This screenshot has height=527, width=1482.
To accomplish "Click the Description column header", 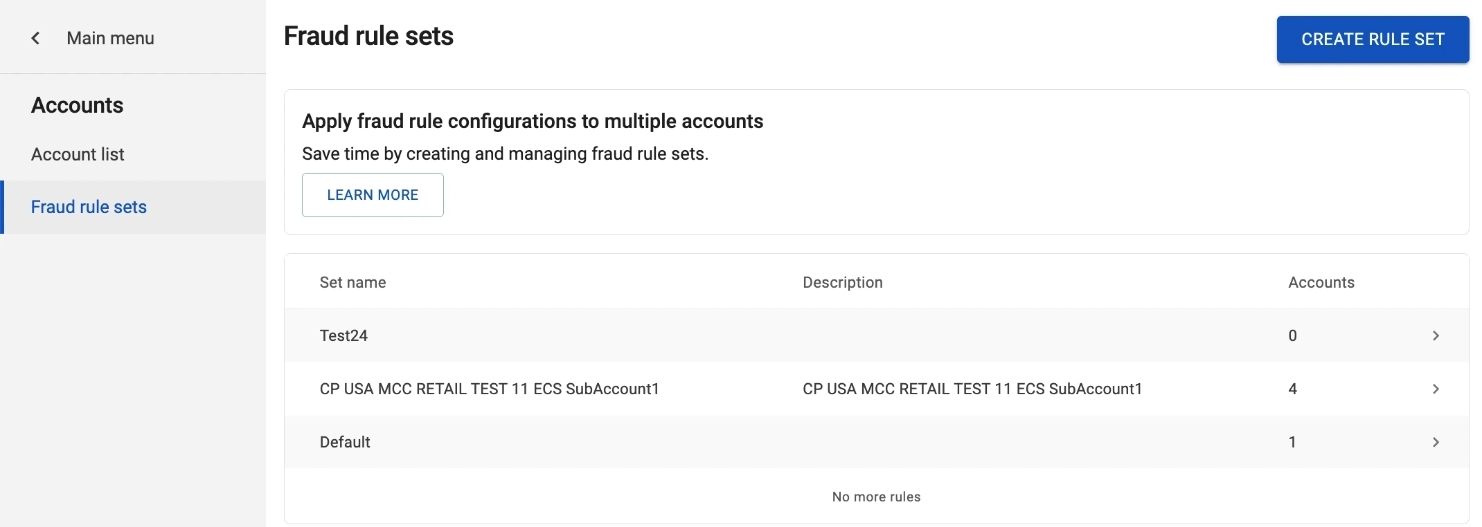I will point(842,282).
